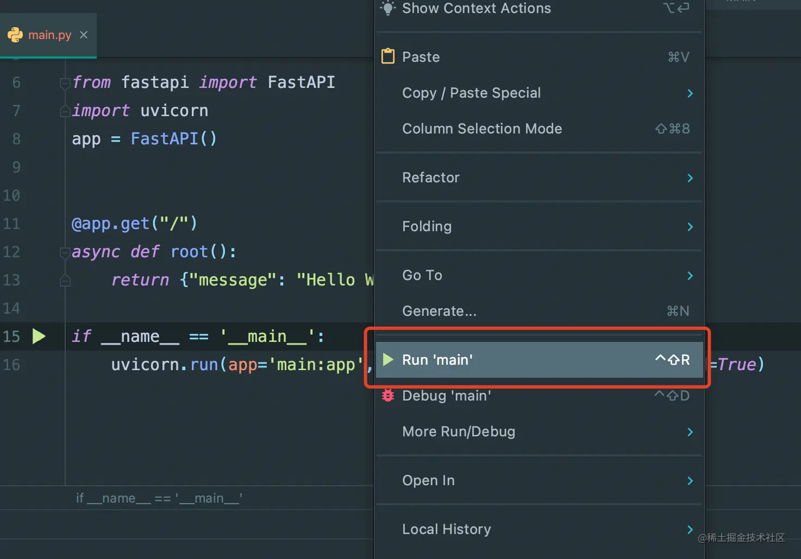The height and width of the screenshot is (559, 801).
Task: Switch to the main.py tab
Action: [48, 35]
